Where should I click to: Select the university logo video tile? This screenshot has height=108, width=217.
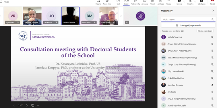pos(141,16)
